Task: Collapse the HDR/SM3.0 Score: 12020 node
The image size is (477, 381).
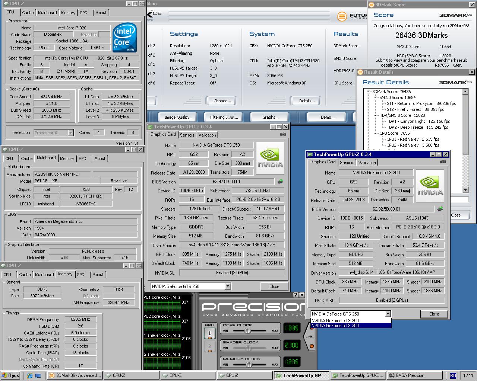Action: 375,115
